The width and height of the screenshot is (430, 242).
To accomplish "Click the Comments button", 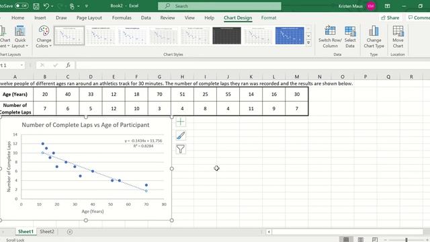I will (x=419, y=18).
